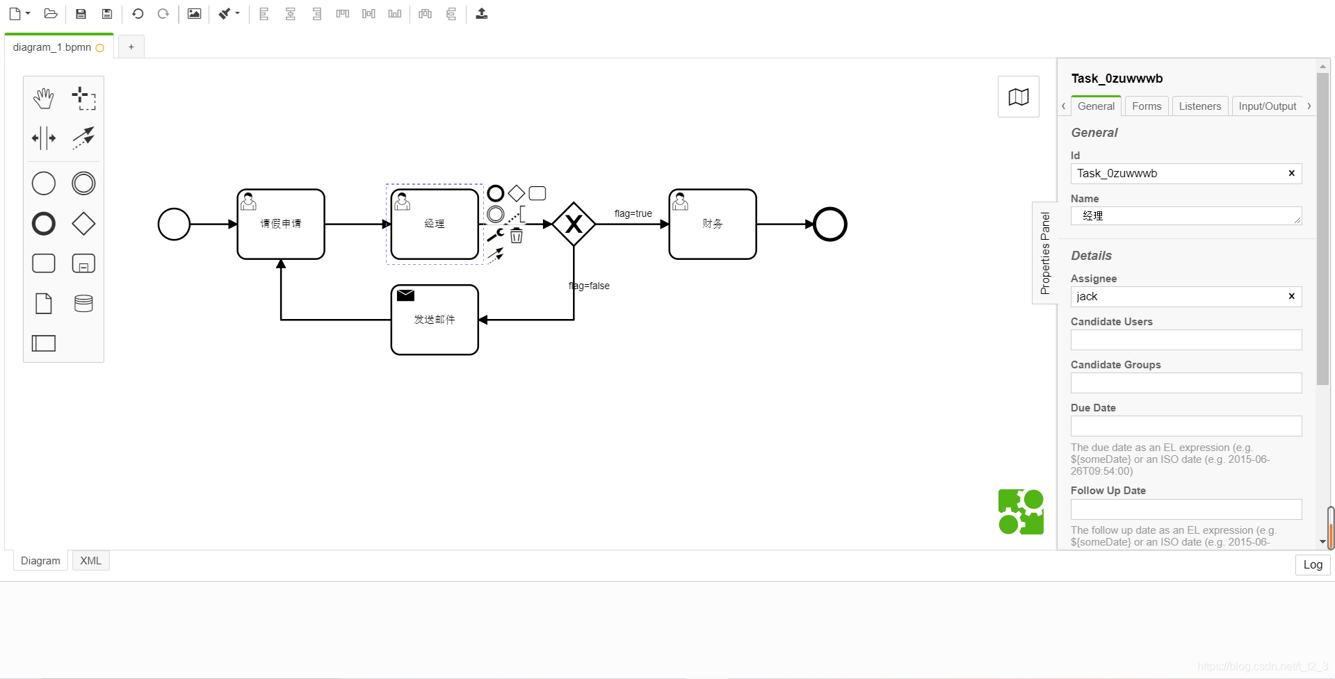Viewport: 1335px width, 679px height.
Task: Switch to the Diagram view tab
Action: pyautogui.click(x=40, y=561)
